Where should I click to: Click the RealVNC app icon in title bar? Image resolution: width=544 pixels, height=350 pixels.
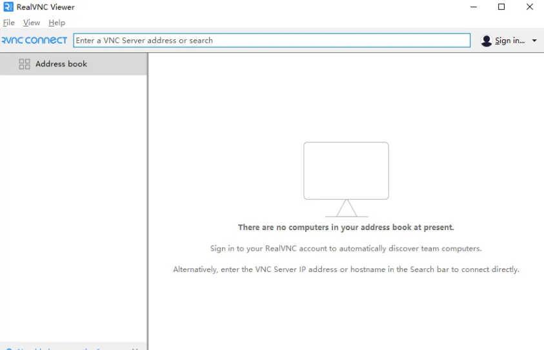[x=8, y=7]
